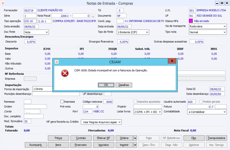The image size is (230, 150).
Task: Confirm the error with OK
Action: pos(106,85)
